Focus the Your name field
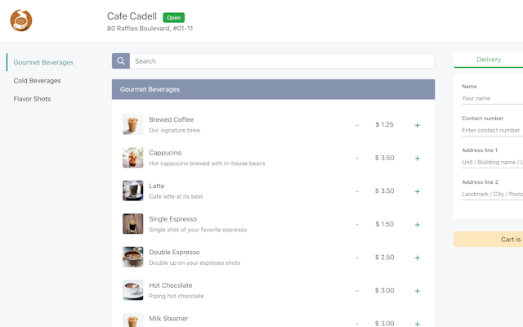The width and height of the screenshot is (523, 327). point(491,98)
